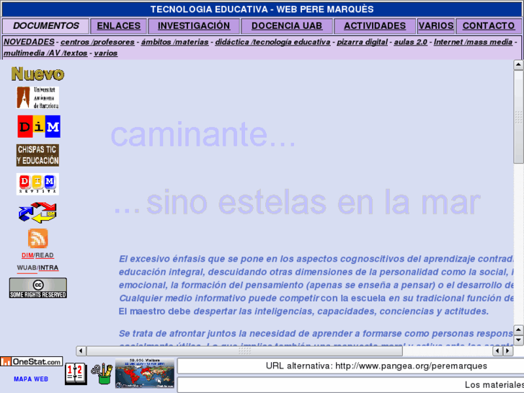Viewport: 524px width, 393px height.
Task: Open the VARIOS tab
Action: click(x=436, y=26)
